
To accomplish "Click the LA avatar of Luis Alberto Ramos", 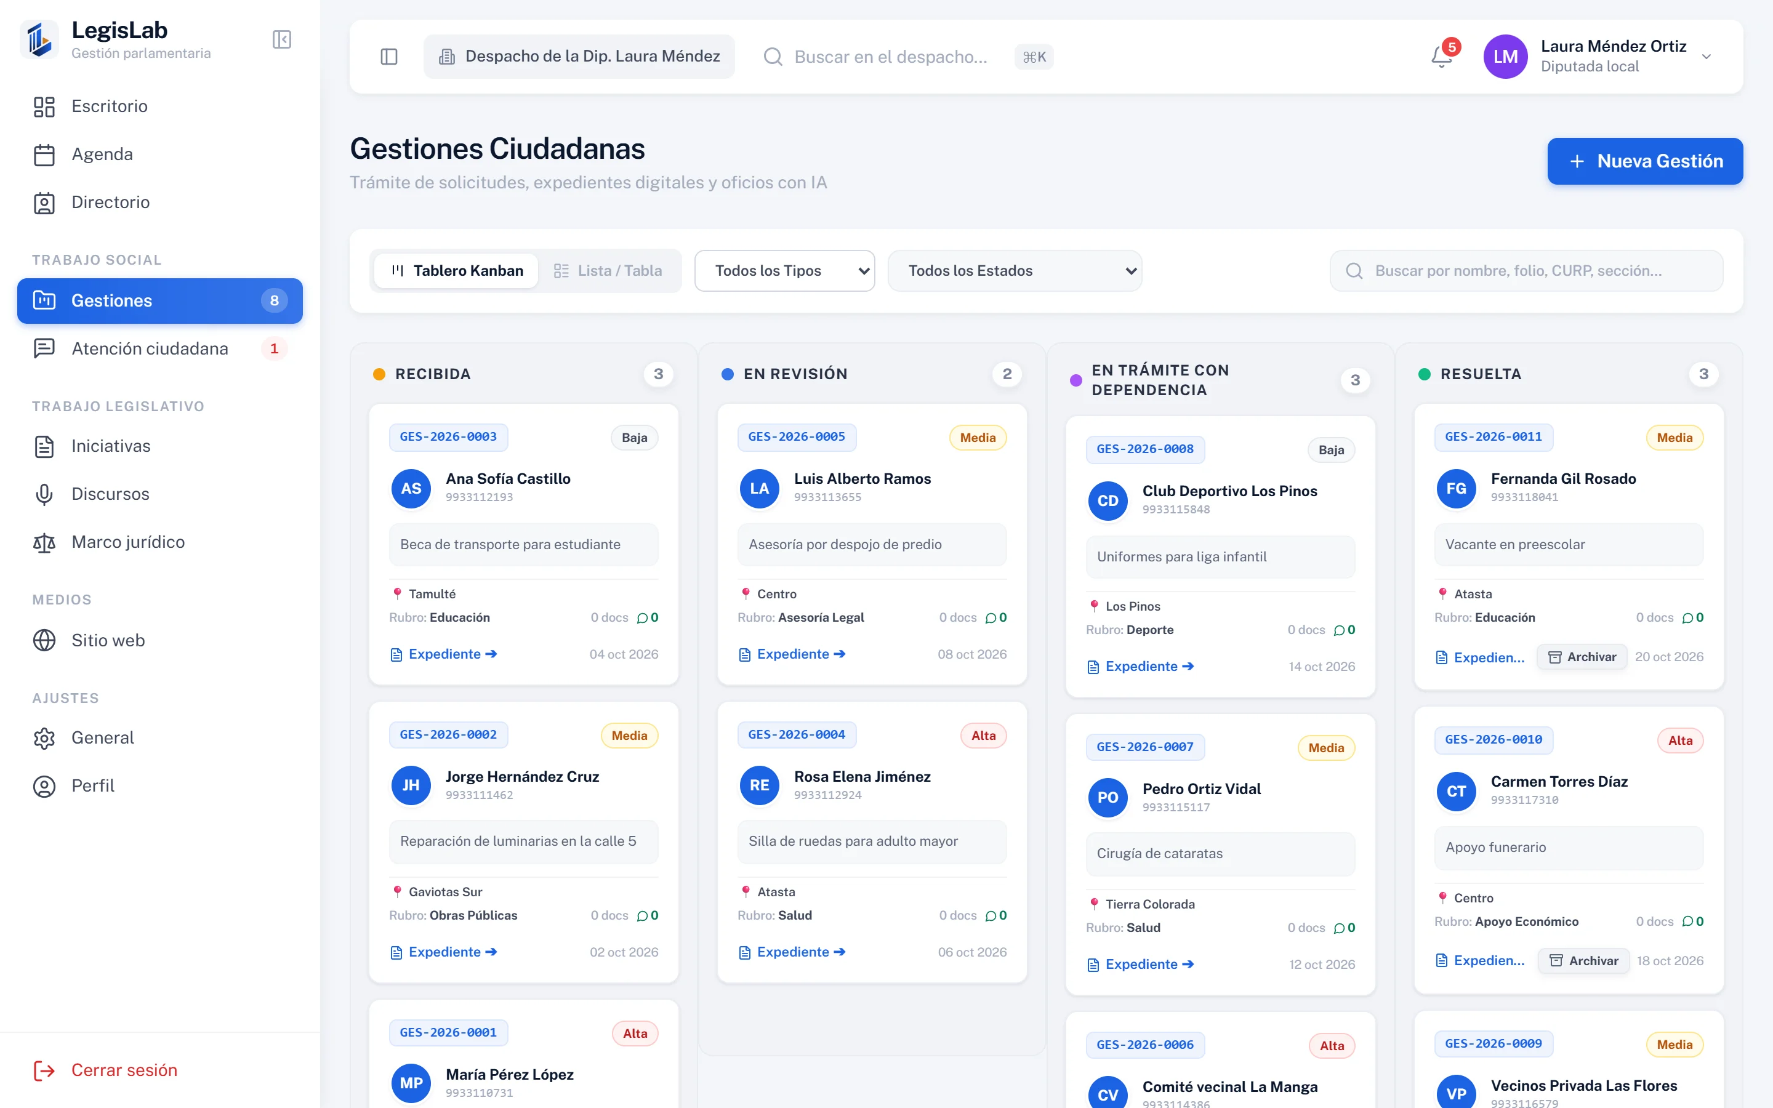I will 760,489.
